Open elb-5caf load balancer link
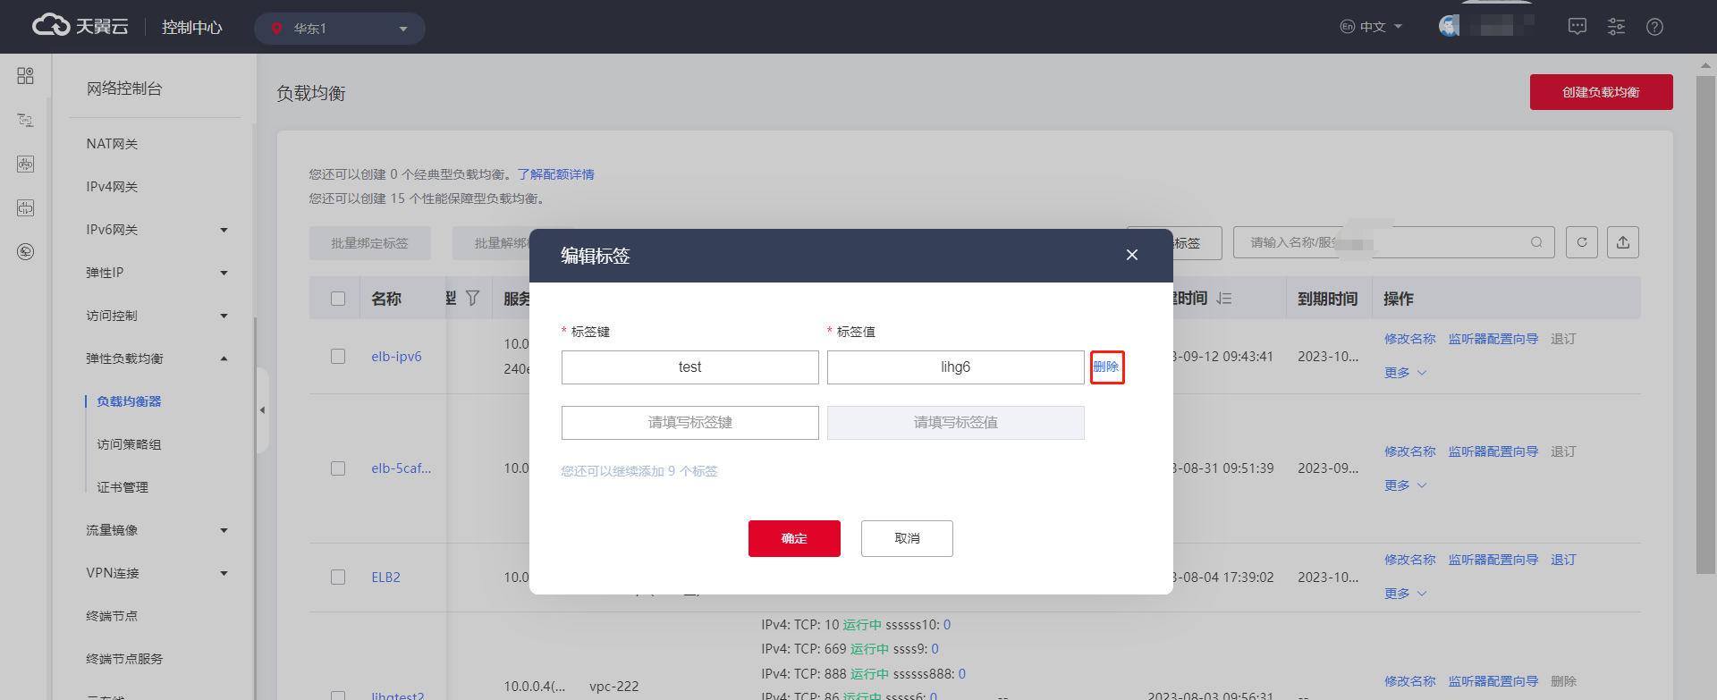This screenshot has width=1717, height=700. 401,468
